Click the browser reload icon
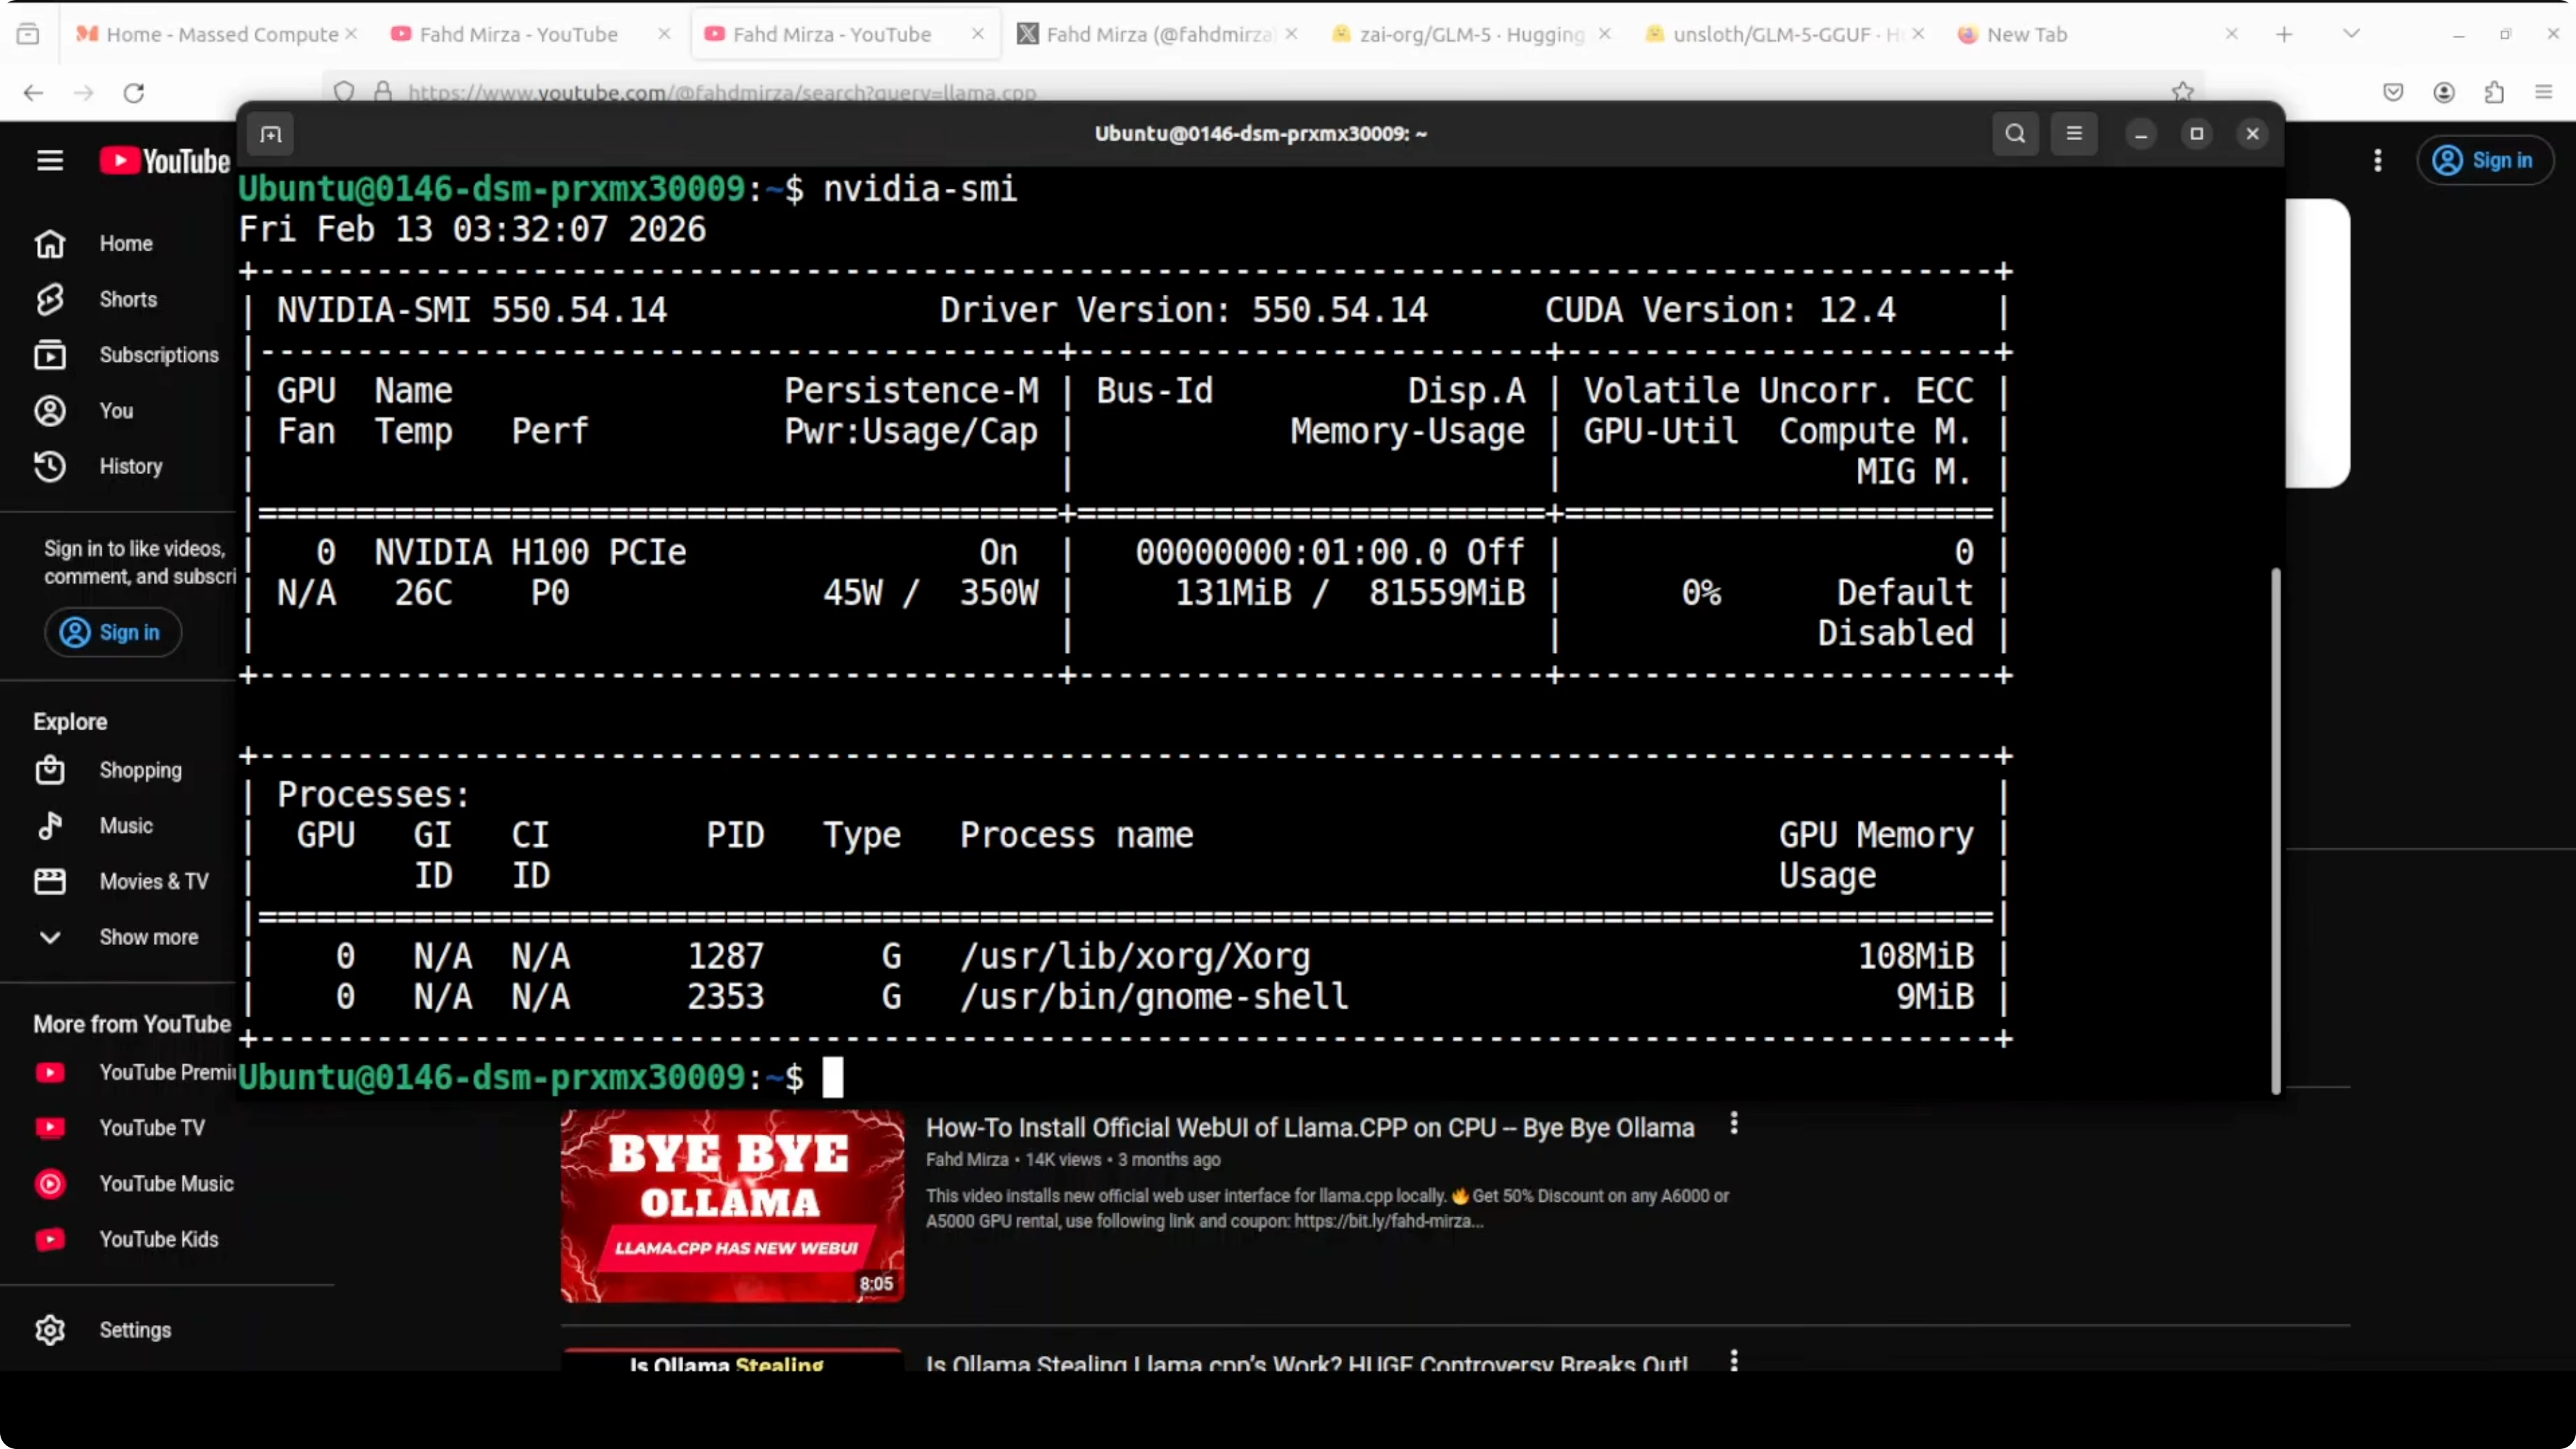2576x1449 pixels. (134, 93)
